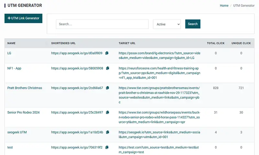Open the Pratt Brothers tixr.com target URL
This screenshot has width=259, height=155.
[x=159, y=95]
